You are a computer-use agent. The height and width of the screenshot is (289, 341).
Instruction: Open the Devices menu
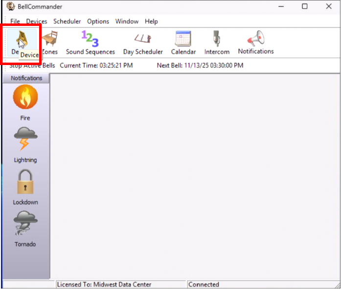pos(37,22)
